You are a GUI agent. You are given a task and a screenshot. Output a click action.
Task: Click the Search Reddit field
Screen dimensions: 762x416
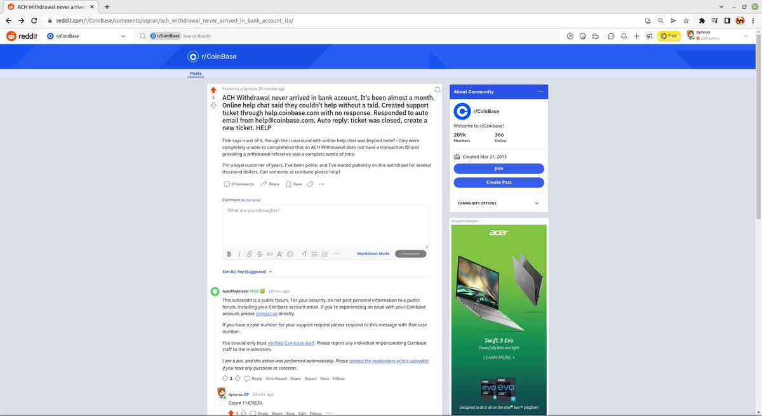point(349,36)
